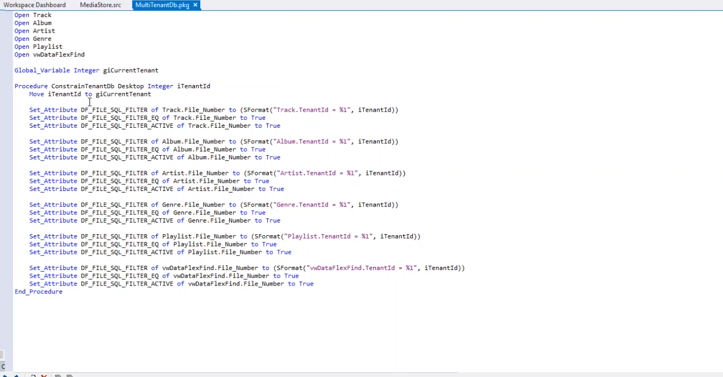Click the red X delete icon
Viewport: 723px width, 377px height.
point(44,375)
